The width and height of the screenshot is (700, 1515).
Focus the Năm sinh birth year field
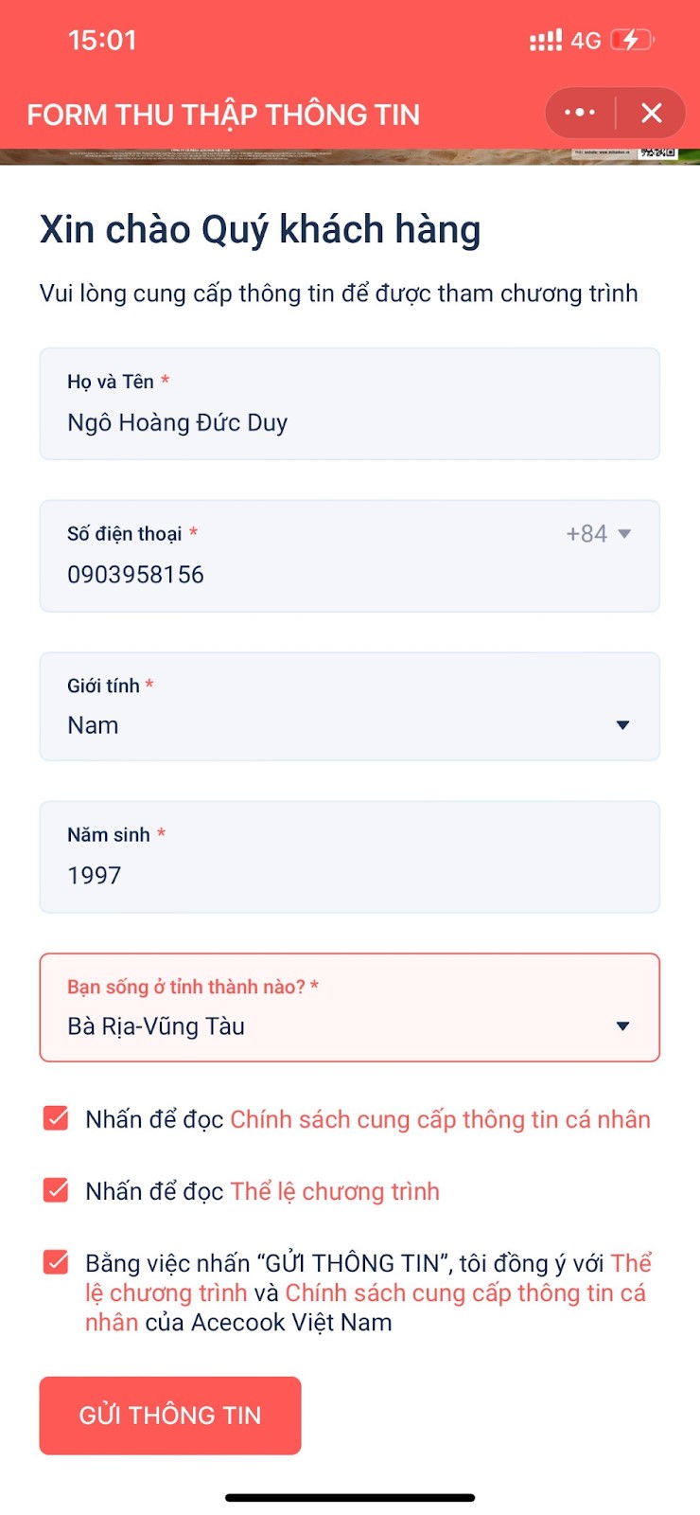[349, 875]
